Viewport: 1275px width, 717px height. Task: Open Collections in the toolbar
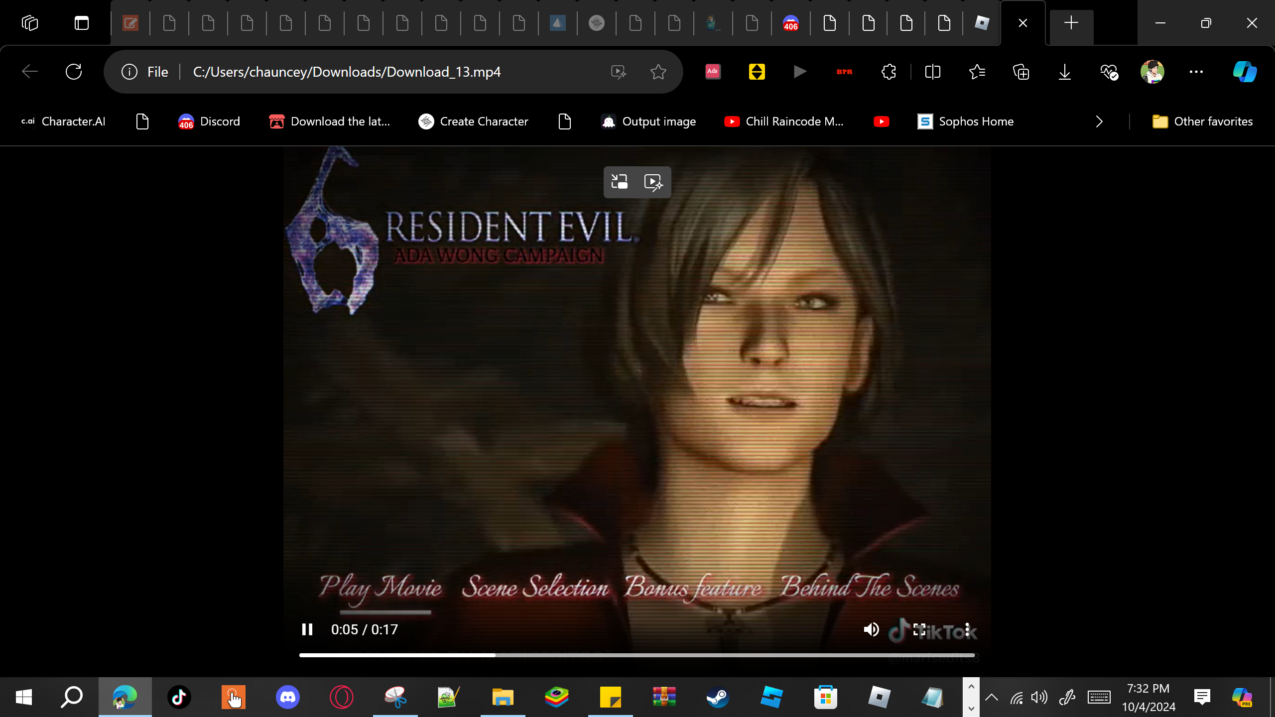point(1020,72)
